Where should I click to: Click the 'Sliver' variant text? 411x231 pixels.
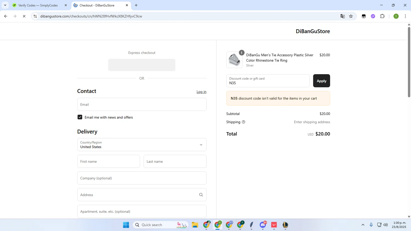click(x=250, y=65)
